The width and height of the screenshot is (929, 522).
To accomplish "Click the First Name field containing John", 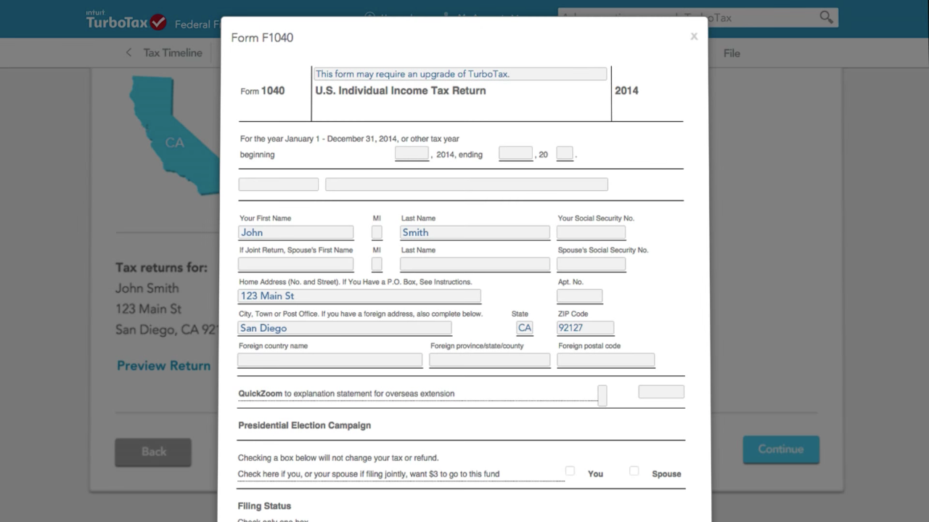I will [295, 232].
